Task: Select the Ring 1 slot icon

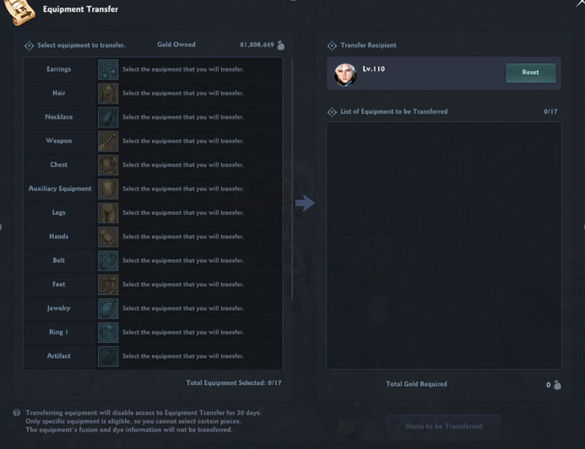Action: pyautogui.click(x=108, y=333)
